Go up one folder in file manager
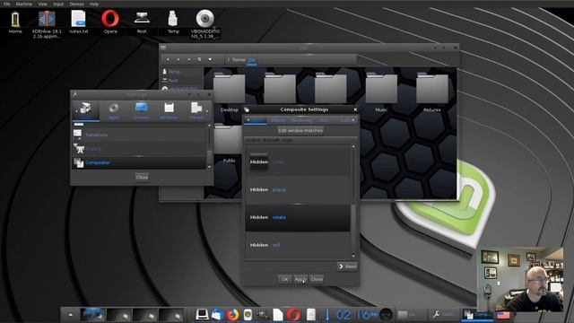This screenshot has width=574, height=323. coord(189,59)
